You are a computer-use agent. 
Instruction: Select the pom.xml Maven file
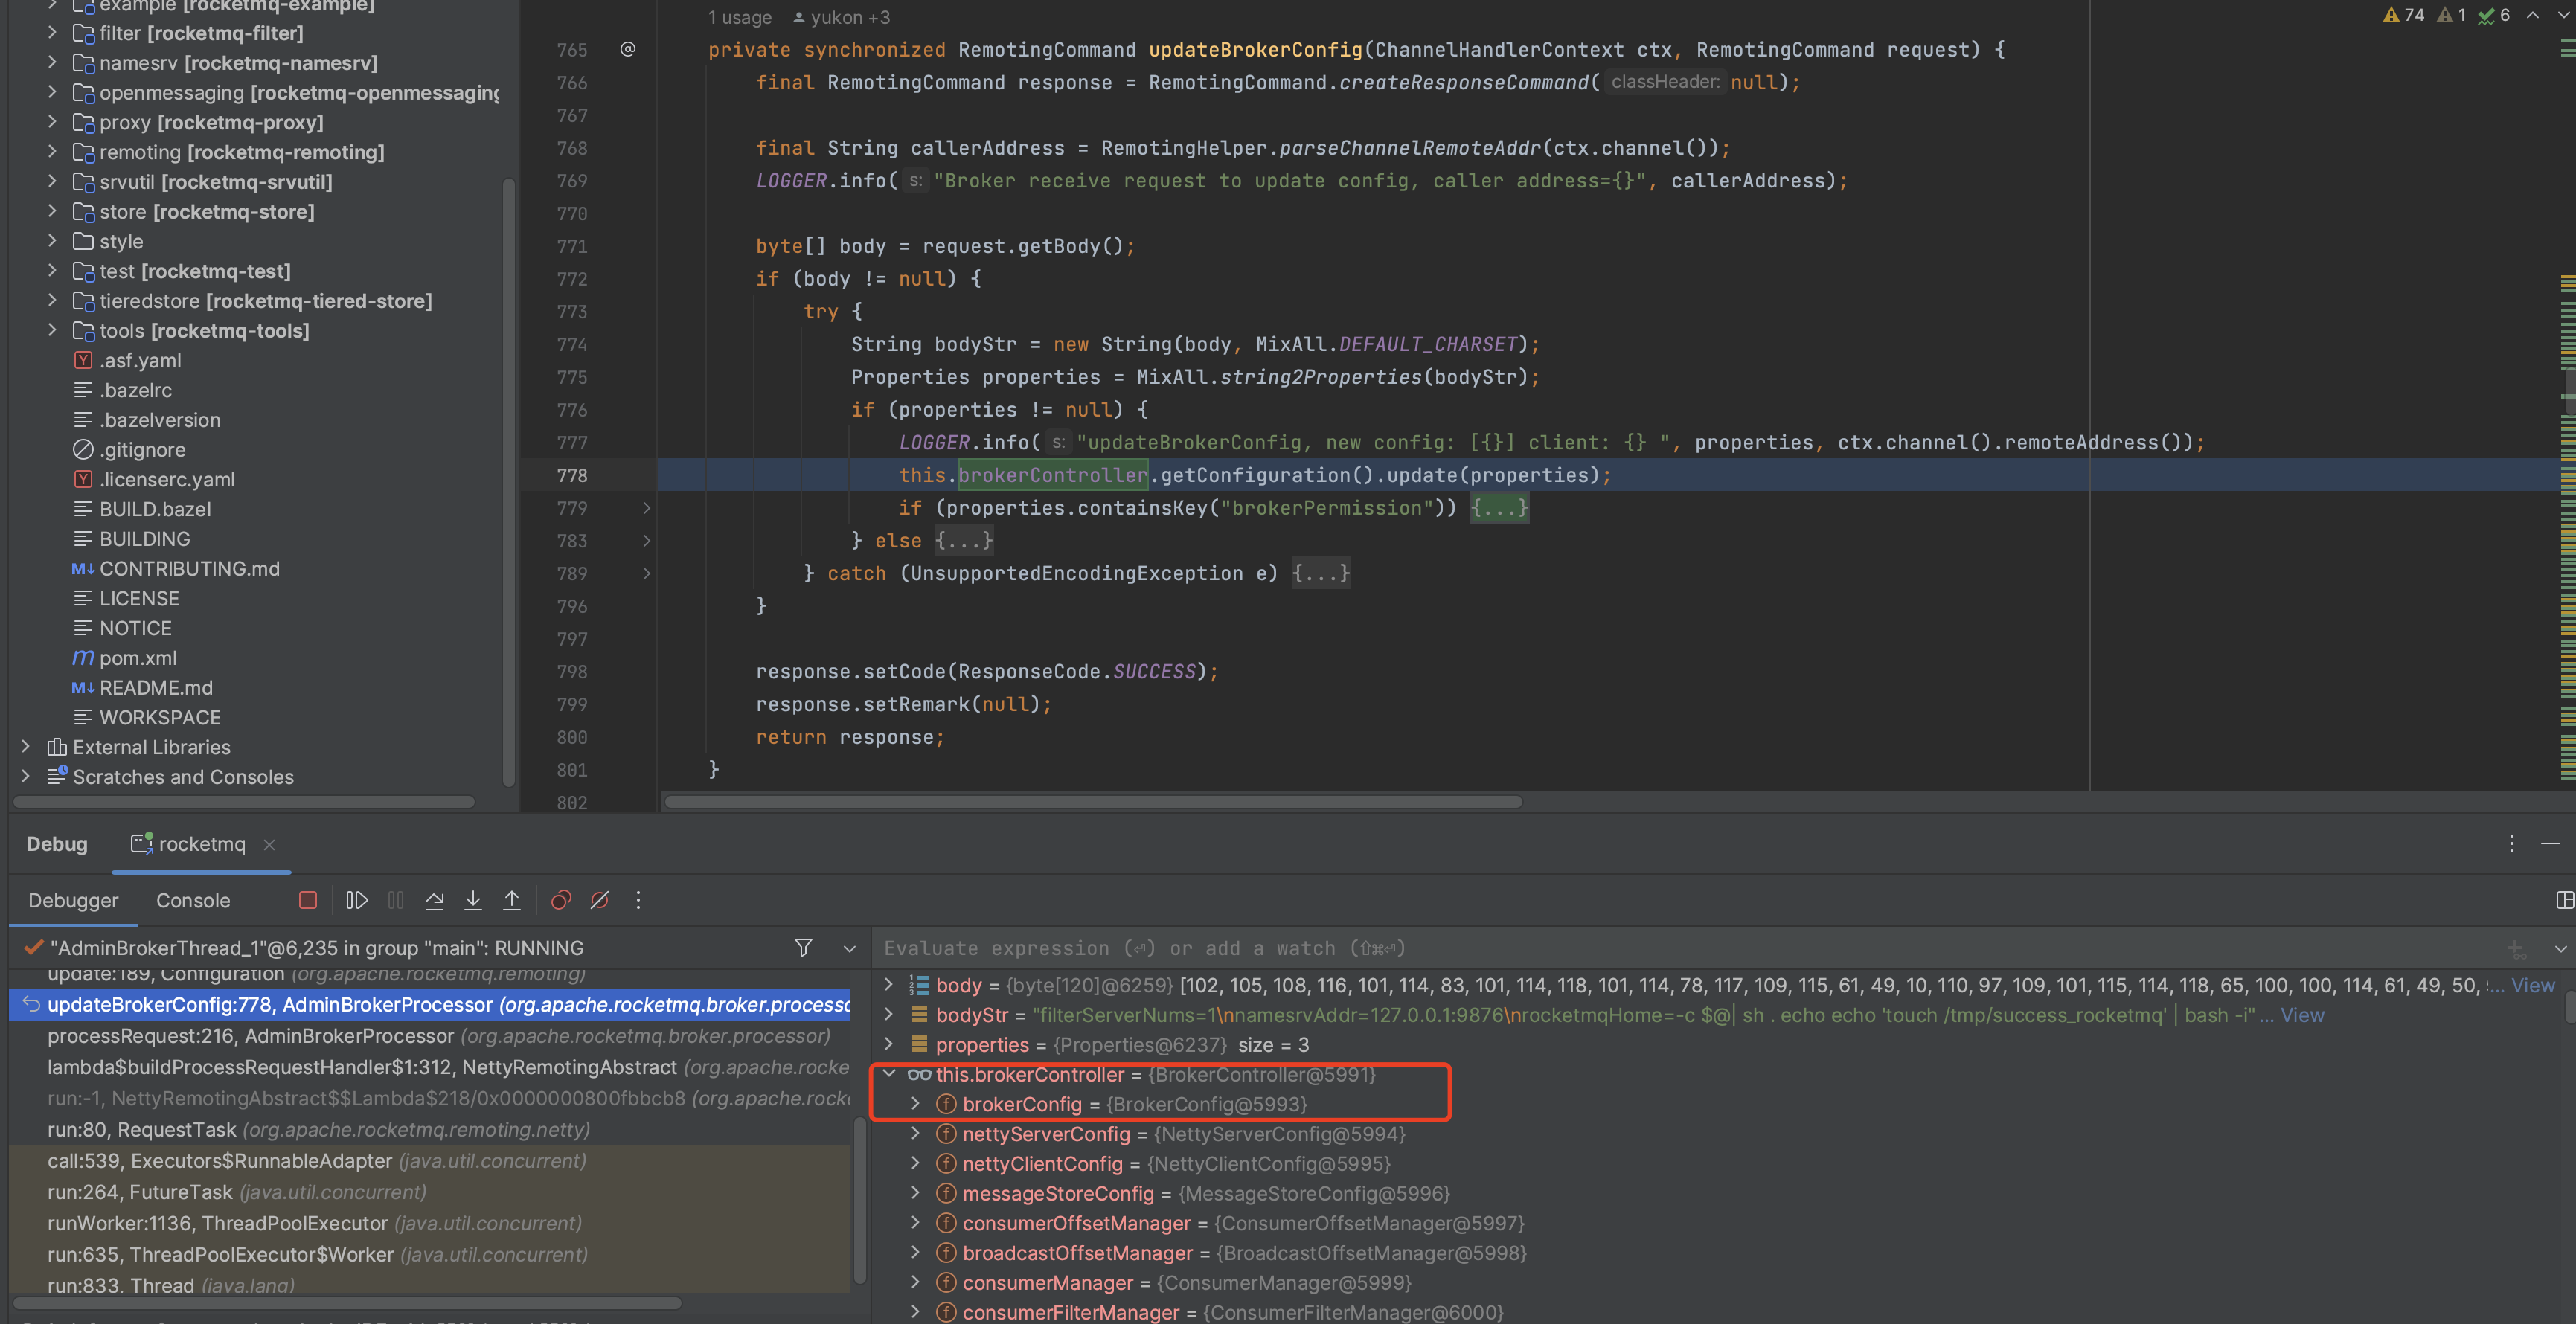pyautogui.click(x=137, y=657)
